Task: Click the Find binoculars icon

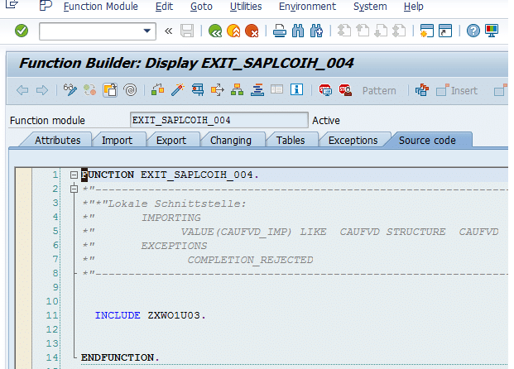Action: [x=298, y=31]
